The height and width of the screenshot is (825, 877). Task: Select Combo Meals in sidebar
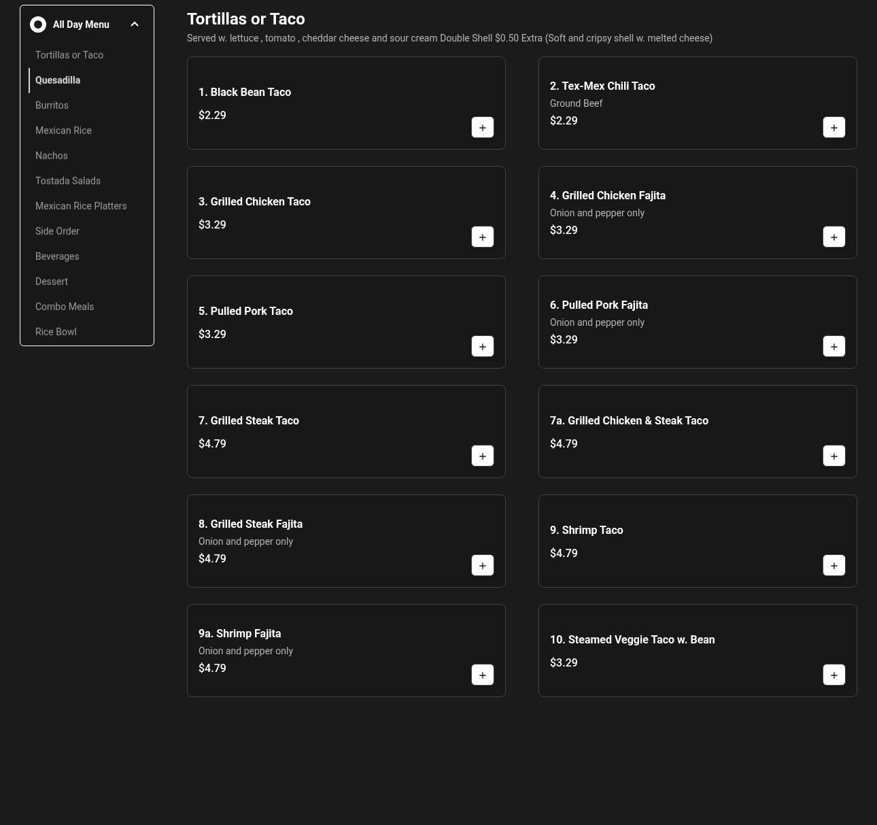tap(65, 307)
